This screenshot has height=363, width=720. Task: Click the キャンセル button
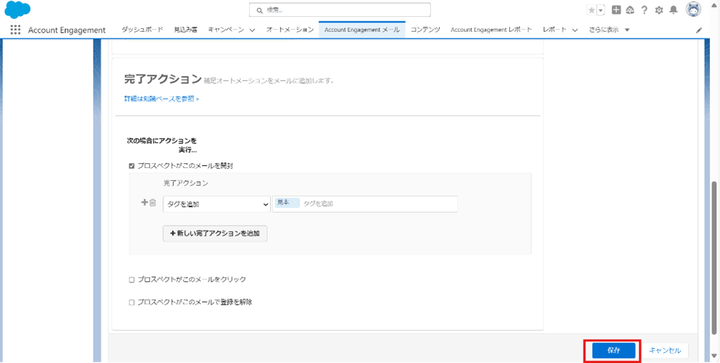coord(665,351)
